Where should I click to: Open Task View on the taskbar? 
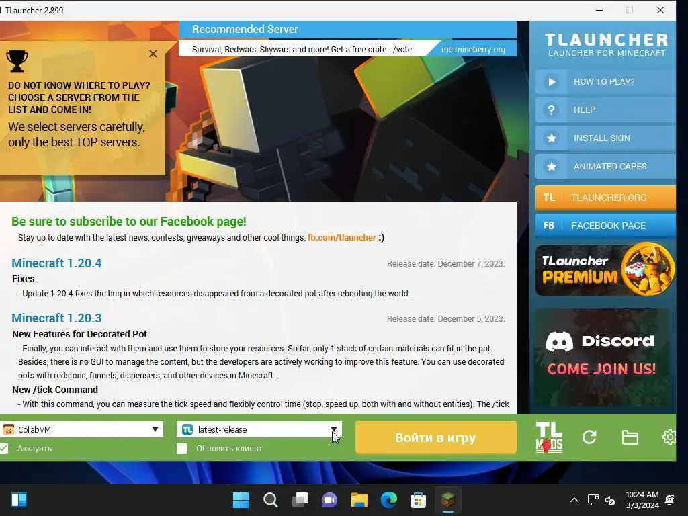300,500
